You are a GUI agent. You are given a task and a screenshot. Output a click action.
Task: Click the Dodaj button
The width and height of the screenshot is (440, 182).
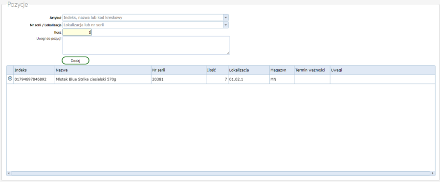point(75,61)
